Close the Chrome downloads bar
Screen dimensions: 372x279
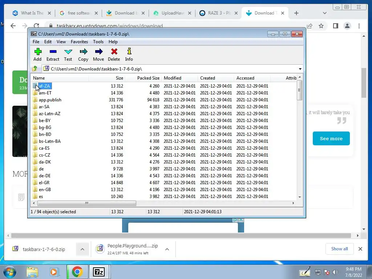(x=360, y=249)
